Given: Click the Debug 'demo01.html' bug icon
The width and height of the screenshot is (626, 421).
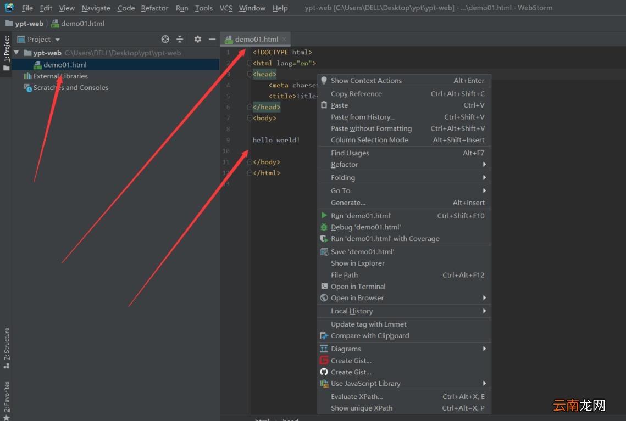Looking at the screenshot, I should [324, 227].
